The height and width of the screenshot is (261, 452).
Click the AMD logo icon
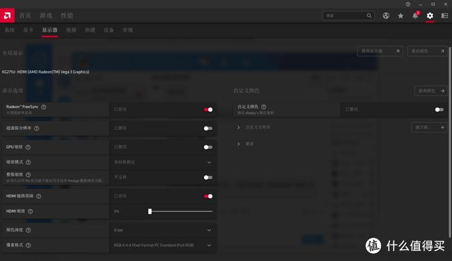[x=7, y=15]
